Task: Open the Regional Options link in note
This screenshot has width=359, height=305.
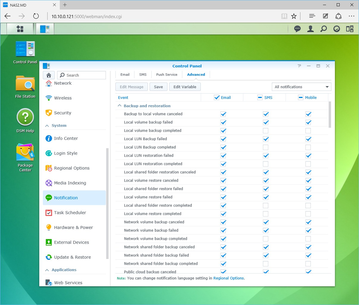Action: pos(228,278)
